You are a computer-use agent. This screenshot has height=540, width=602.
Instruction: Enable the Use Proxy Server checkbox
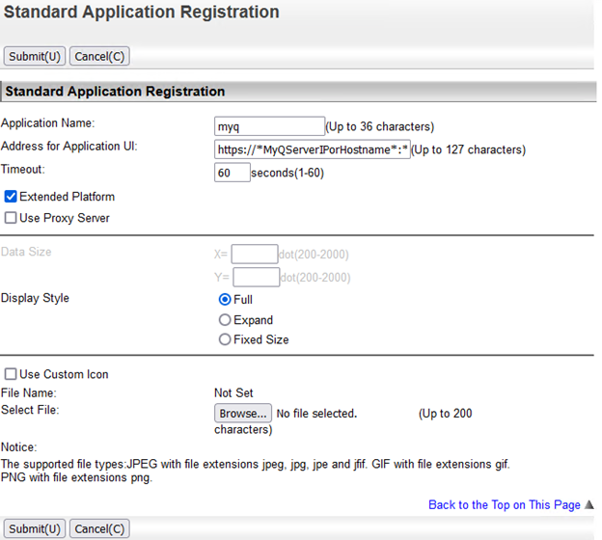click(11, 218)
